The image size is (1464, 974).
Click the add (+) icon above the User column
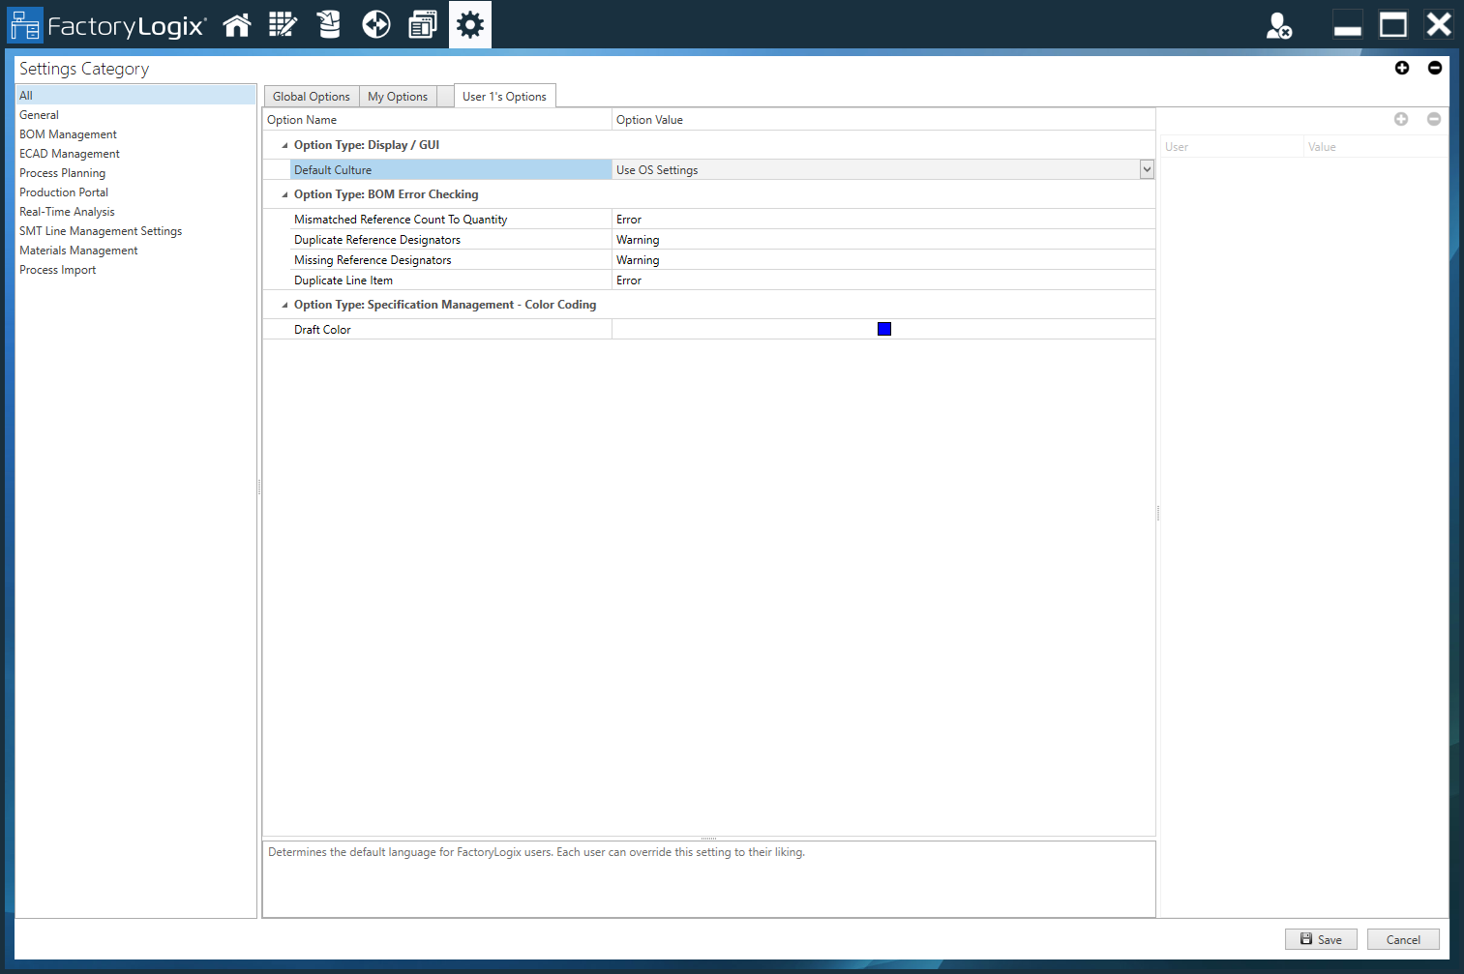click(x=1401, y=119)
